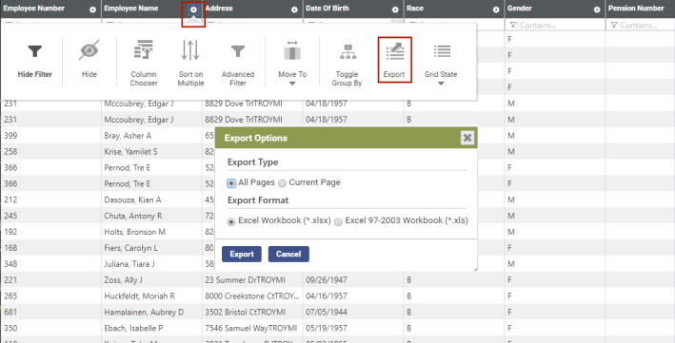Choose Excel Workbook (*.xlsx) format
The image size is (675, 343).
[231, 221]
